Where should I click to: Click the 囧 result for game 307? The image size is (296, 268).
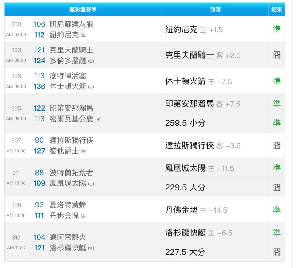[277, 145]
